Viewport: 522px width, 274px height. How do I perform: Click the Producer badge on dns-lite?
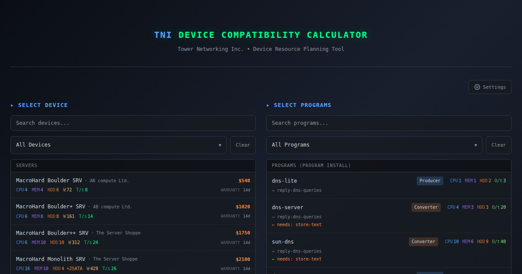click(x=430, y=181)
